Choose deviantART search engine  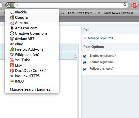coord(32,39)
